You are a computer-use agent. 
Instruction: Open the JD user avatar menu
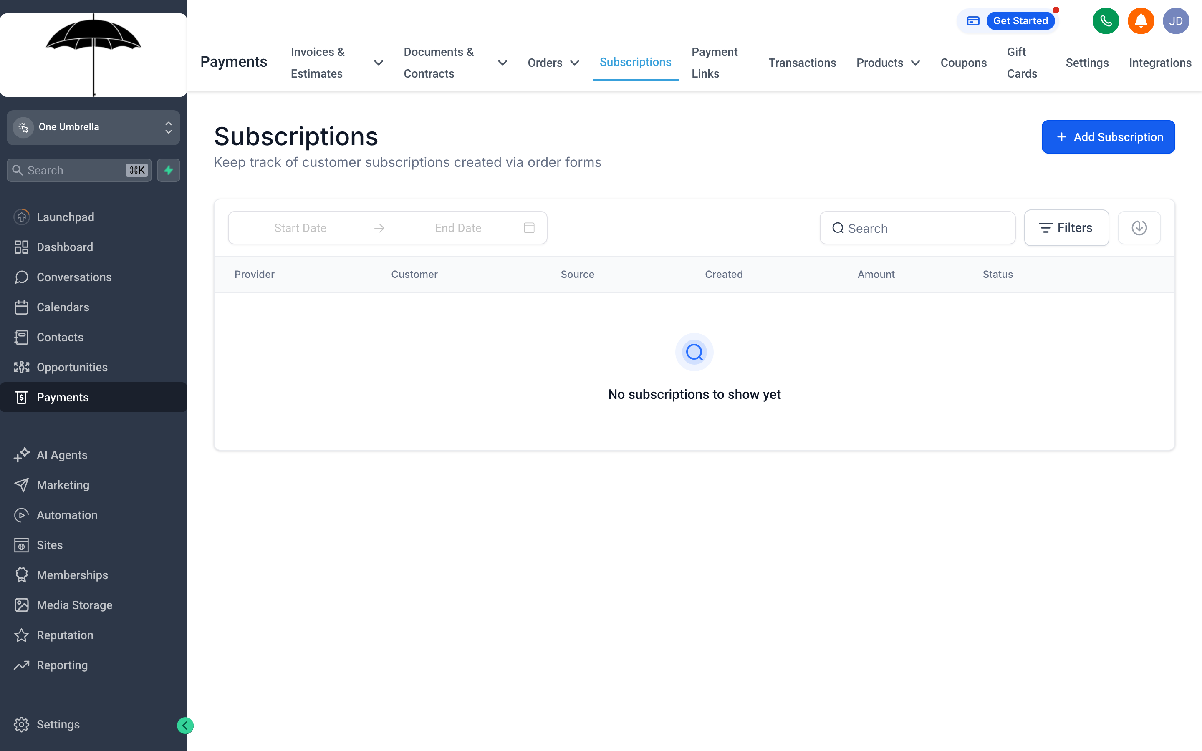tap(1176, 21)
